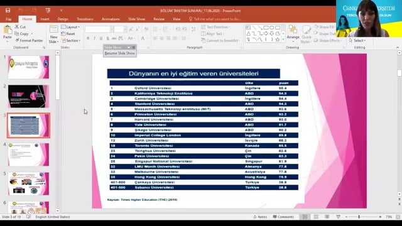Viewport: 402px width, 226px height.
Task: Click the zoom slider handle
Action: click(359, 217)
